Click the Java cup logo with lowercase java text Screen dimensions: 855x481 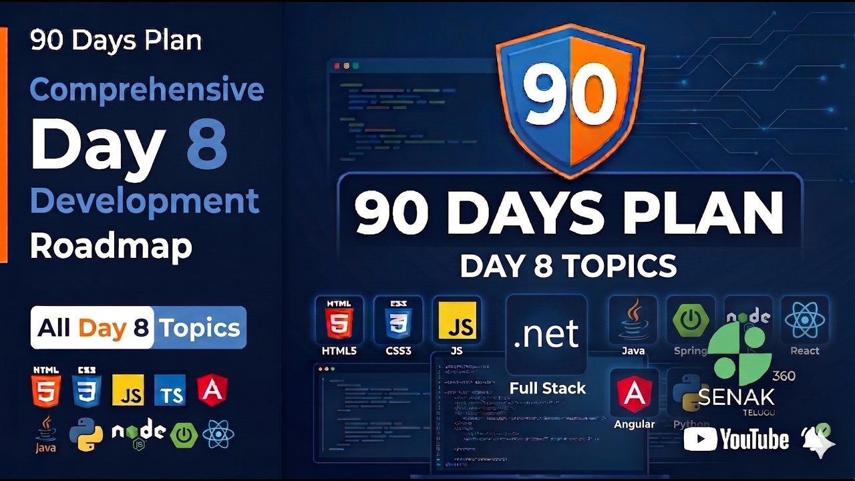coord(45,434)
